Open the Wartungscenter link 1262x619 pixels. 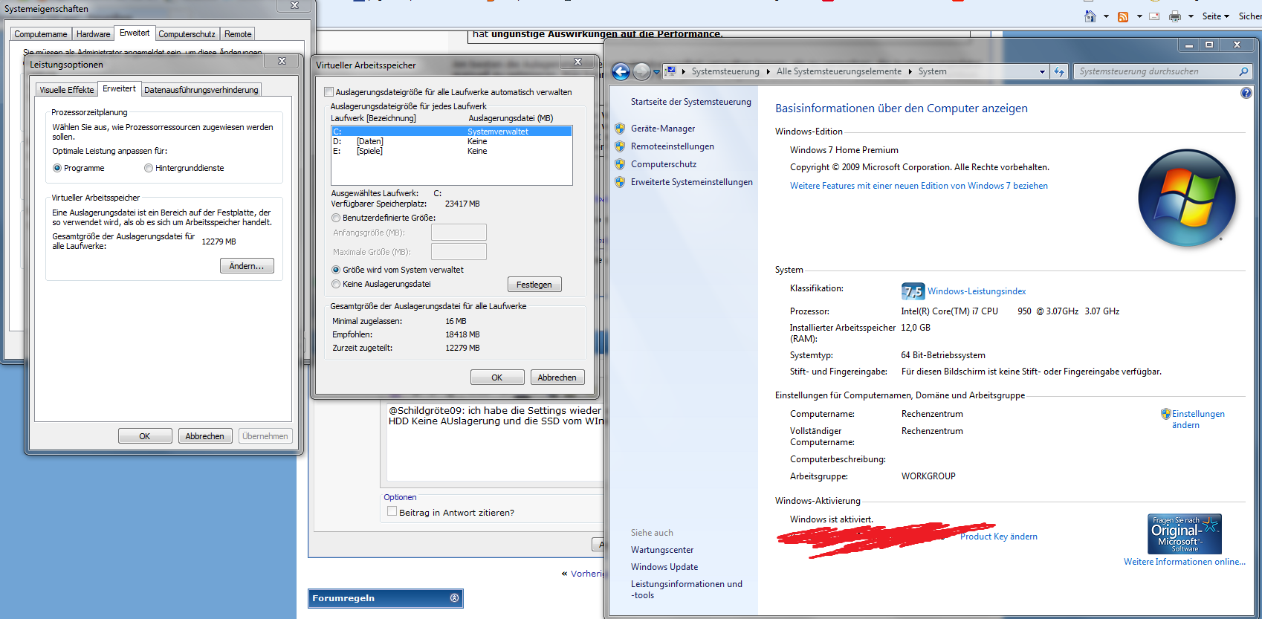click(662, 550)
